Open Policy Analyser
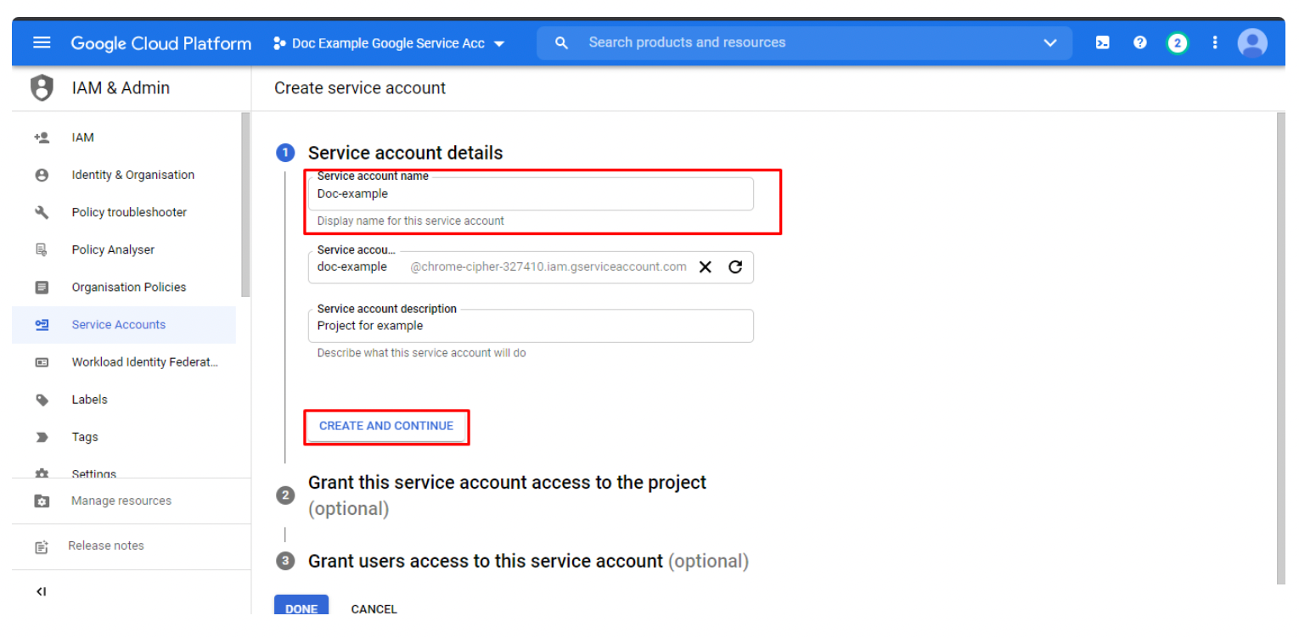 point(113,249)
